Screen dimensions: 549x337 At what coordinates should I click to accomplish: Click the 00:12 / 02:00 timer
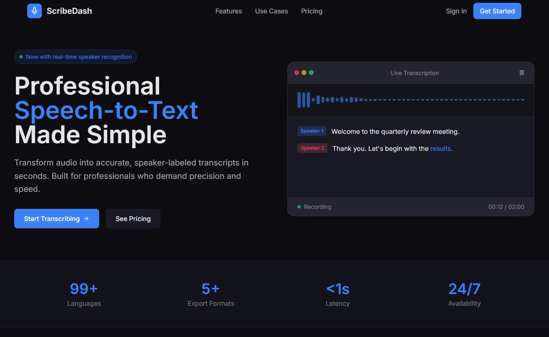point(506,207)
